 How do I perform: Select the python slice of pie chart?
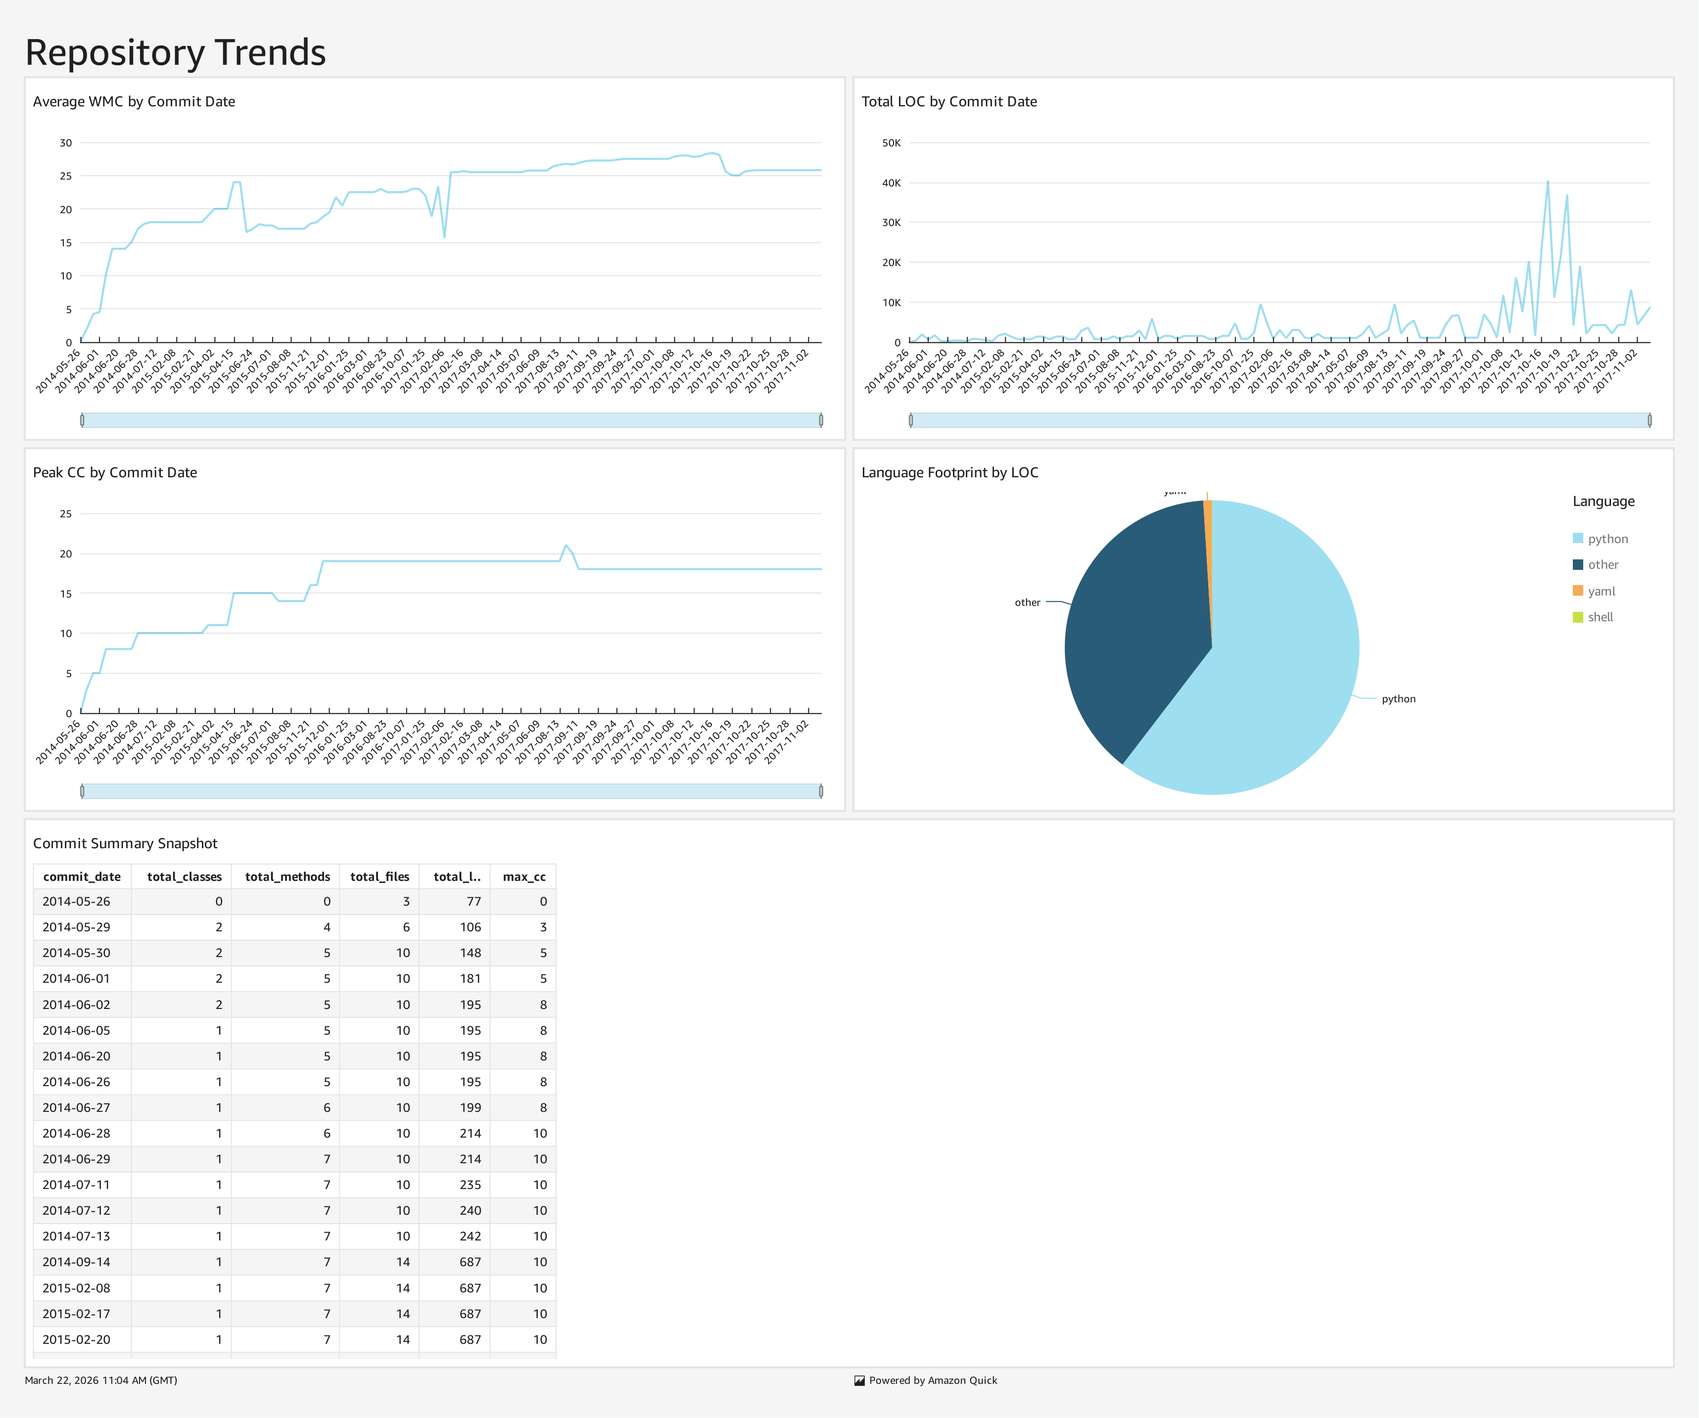pyautogui.click(x=1286, y=663)
